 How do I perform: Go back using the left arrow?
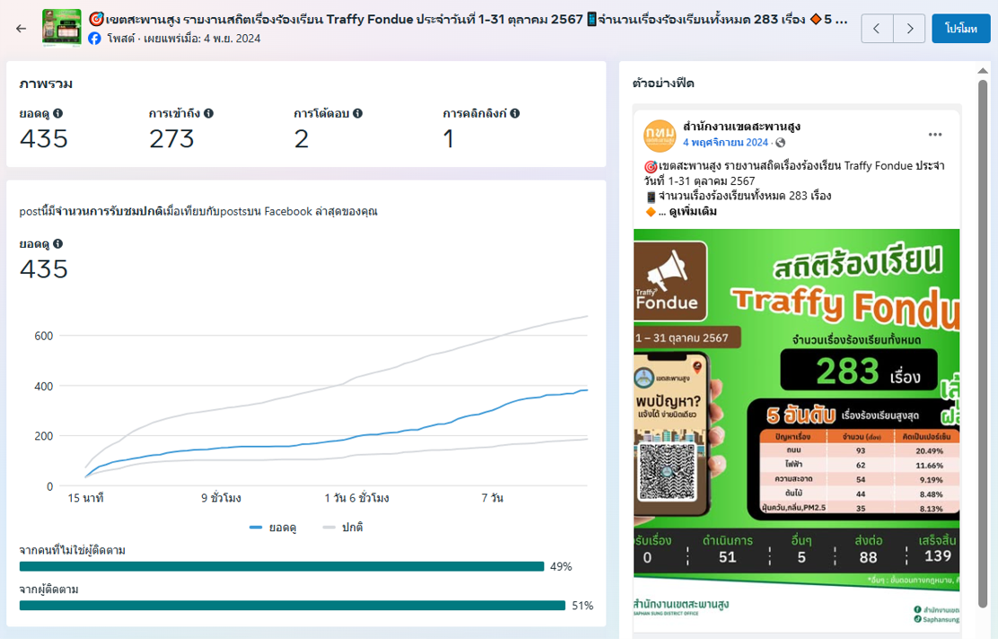click(21, 29)
